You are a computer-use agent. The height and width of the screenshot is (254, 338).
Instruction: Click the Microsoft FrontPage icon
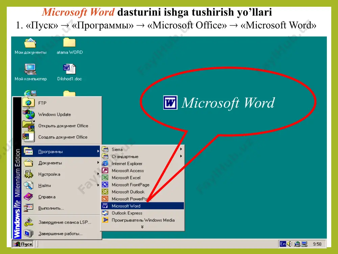tap(105, 185)
